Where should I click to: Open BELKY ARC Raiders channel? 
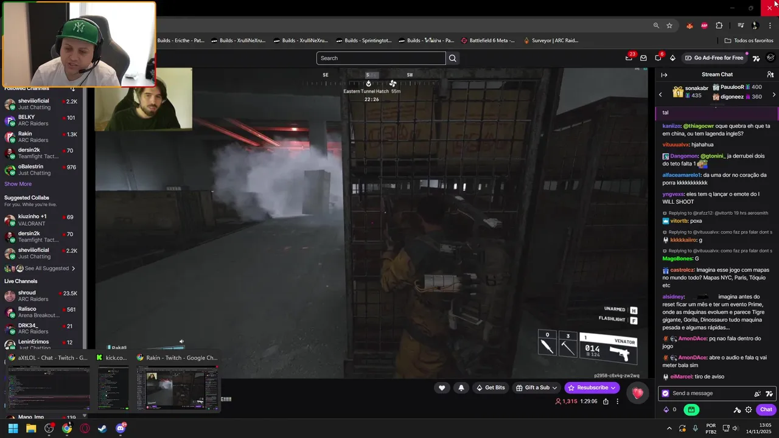click(41, 120)
